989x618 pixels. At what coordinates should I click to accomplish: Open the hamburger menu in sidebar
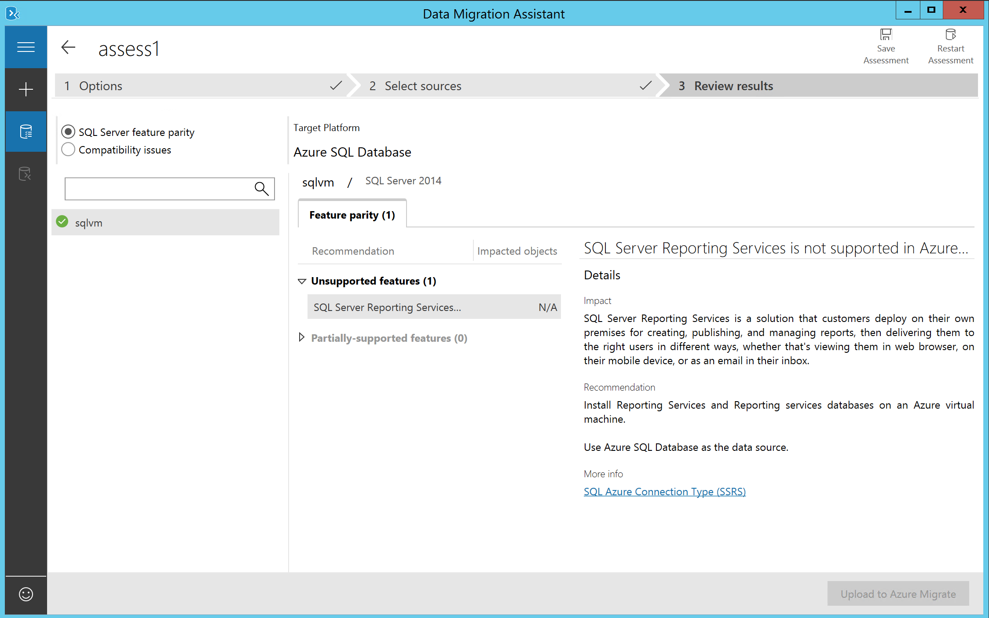coord(26,47)
